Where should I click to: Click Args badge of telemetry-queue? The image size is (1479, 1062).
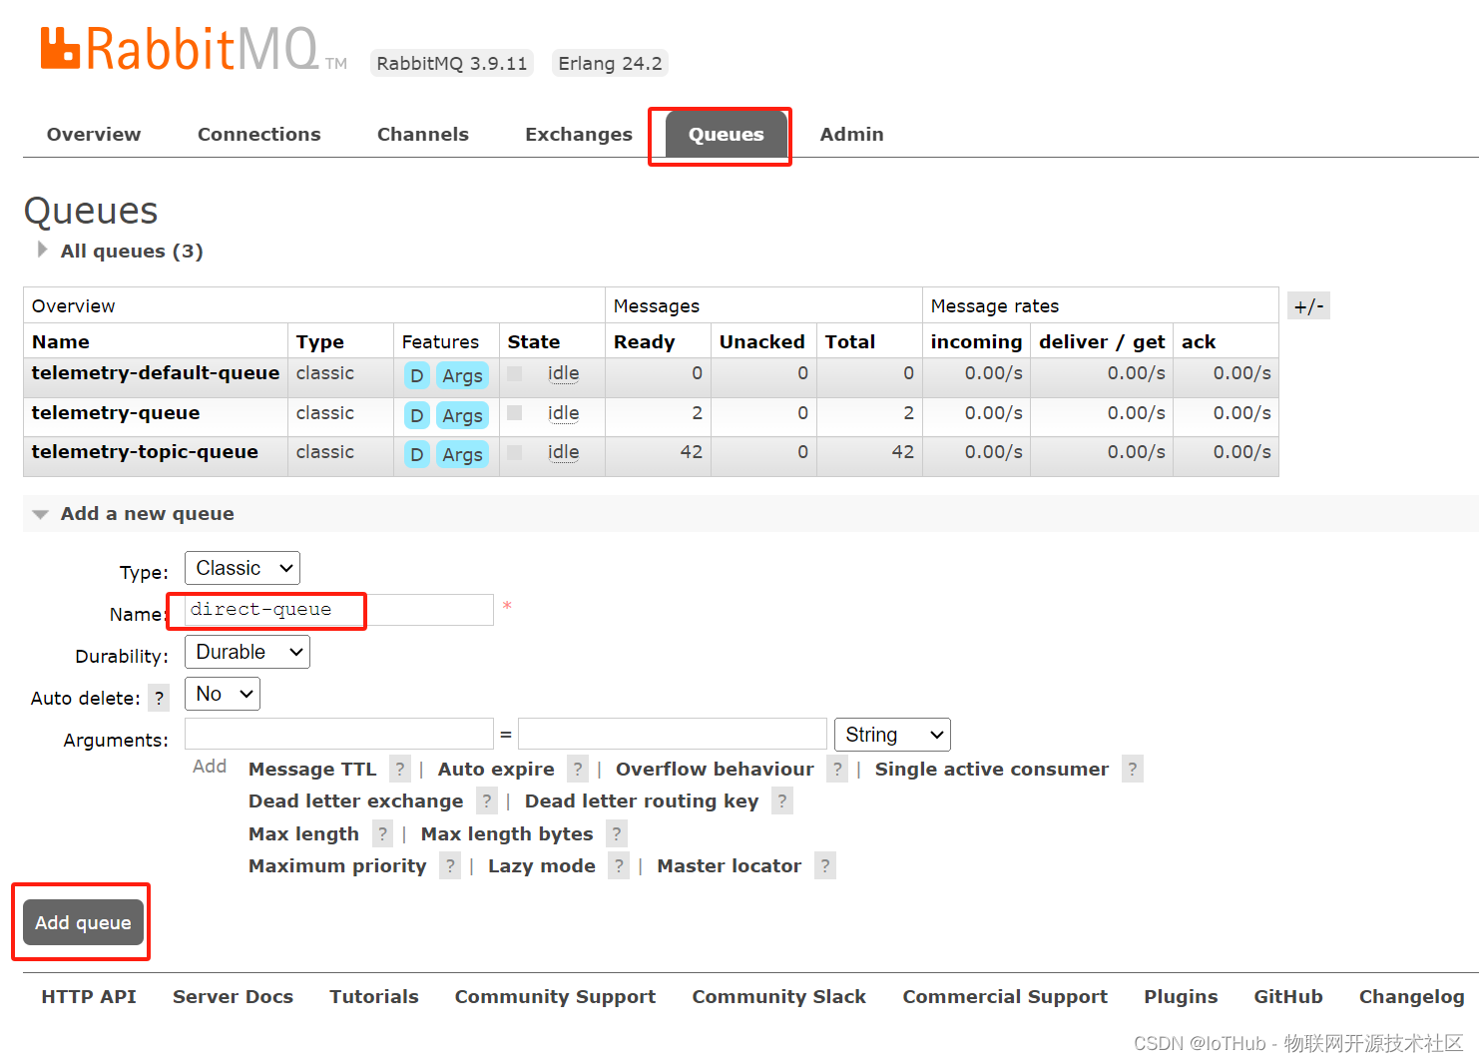coord(462,415)
